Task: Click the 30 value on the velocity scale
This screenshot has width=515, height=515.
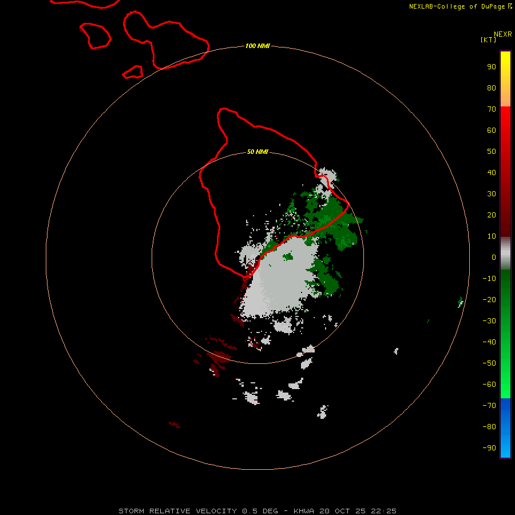Action: click(x=492, y=194)
